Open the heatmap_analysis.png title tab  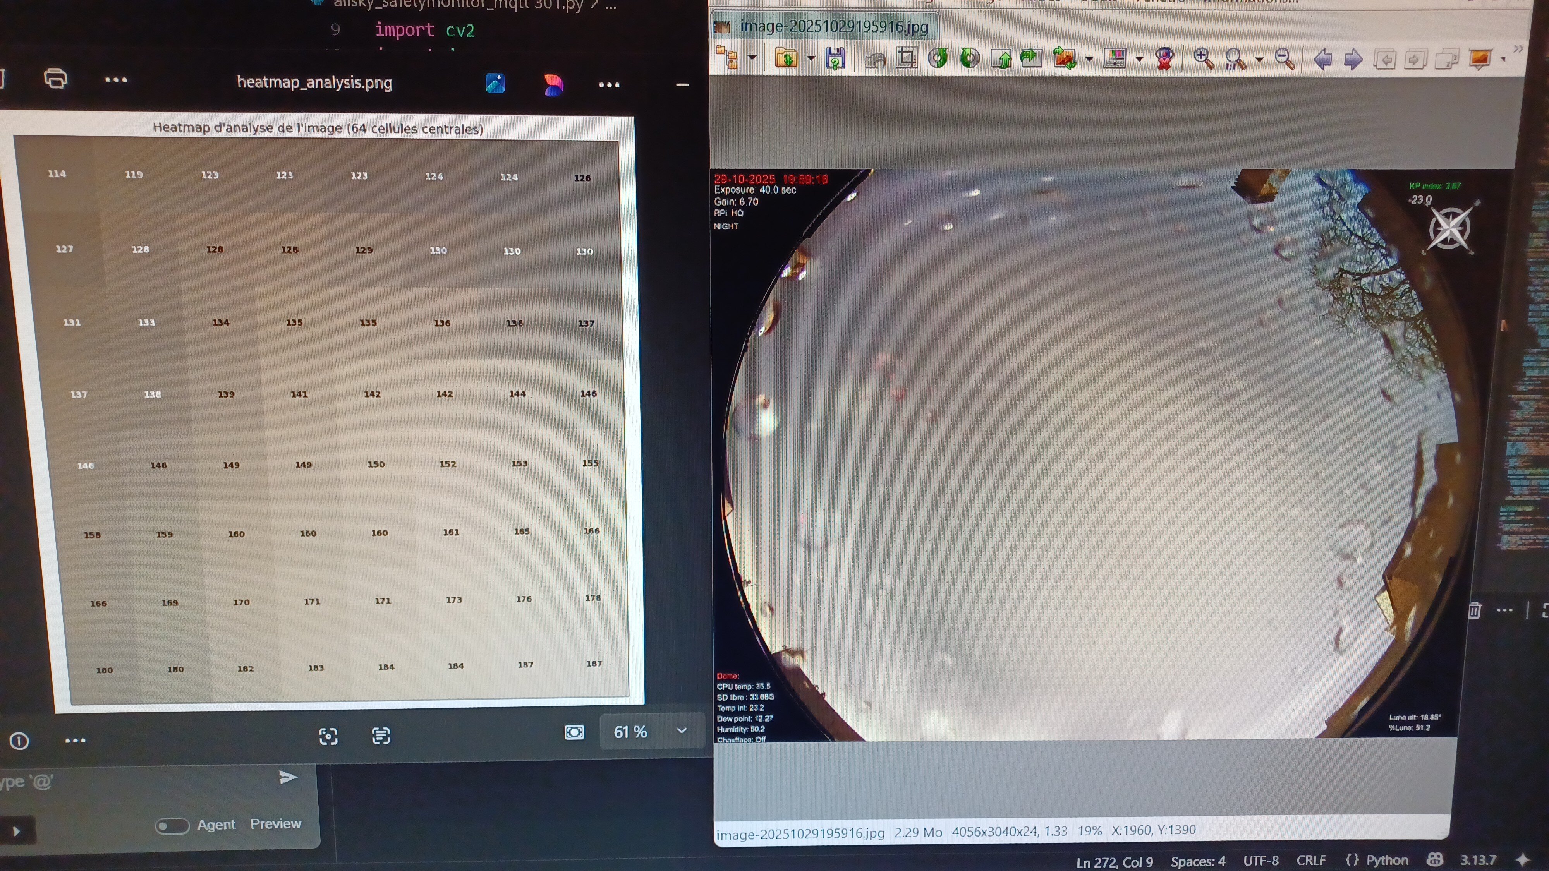click(x=314, y=82)
